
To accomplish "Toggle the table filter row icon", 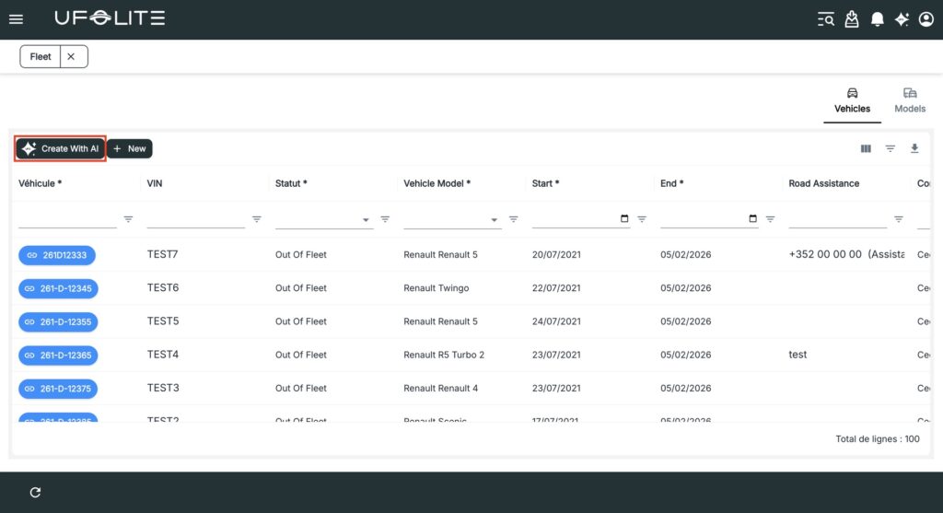I will click(x=891, y=148).
